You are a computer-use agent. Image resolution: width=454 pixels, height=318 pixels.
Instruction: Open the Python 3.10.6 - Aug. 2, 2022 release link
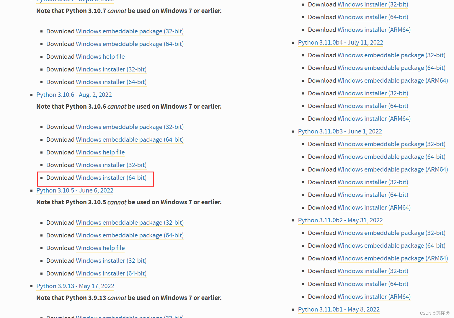[74, 95]
